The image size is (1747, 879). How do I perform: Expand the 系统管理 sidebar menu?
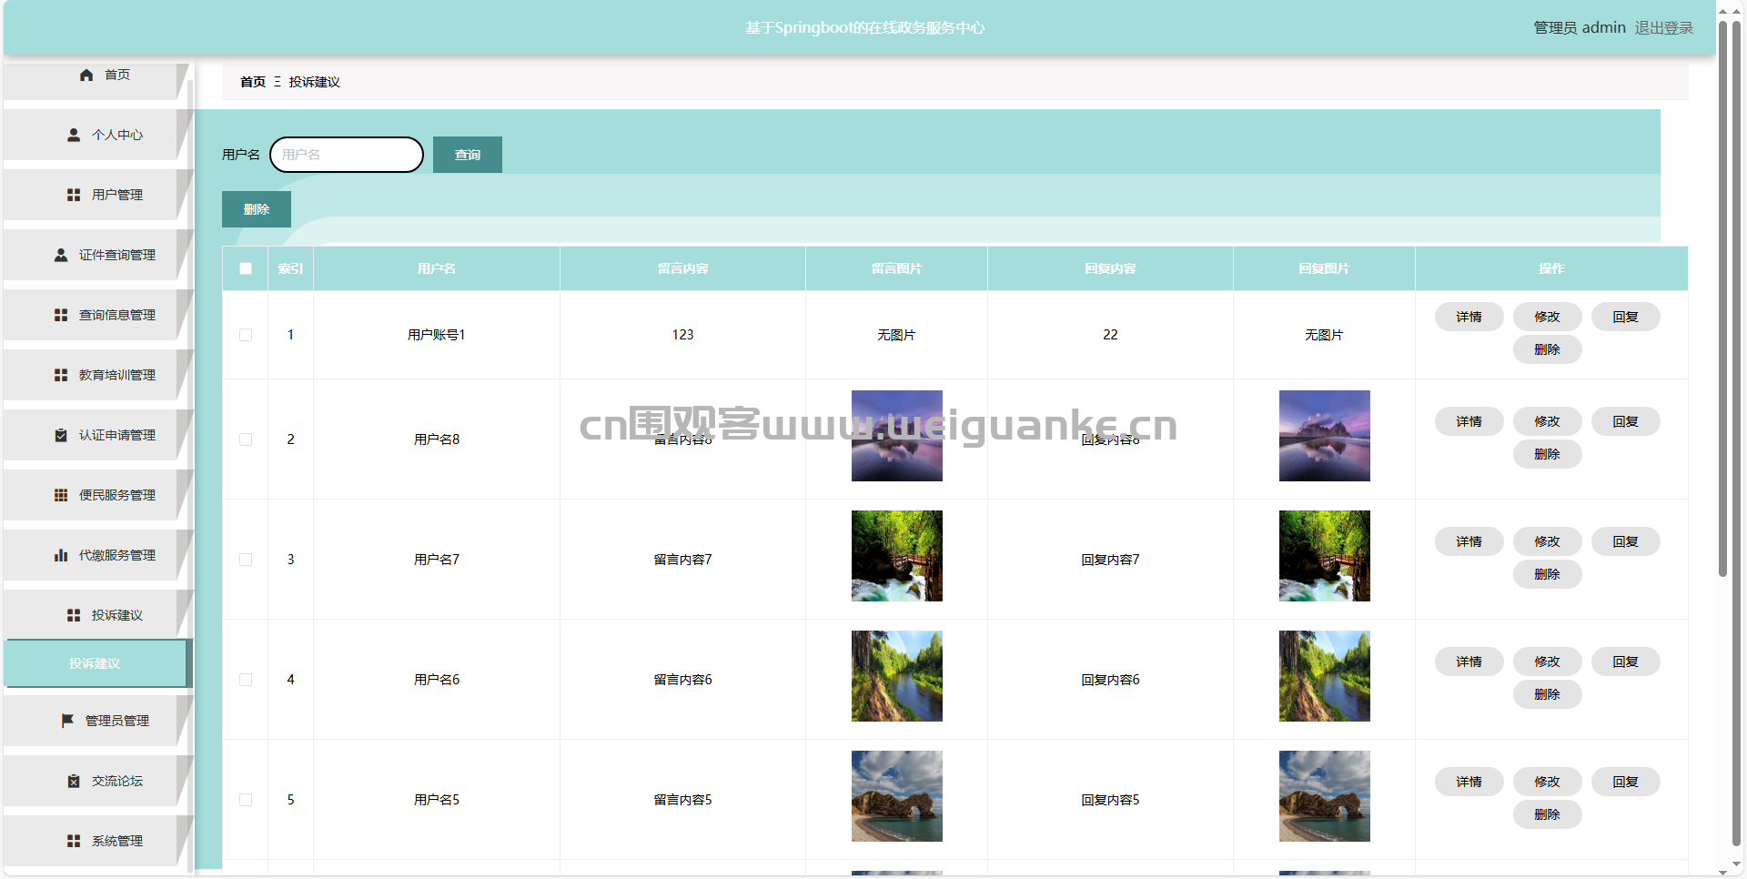point(116,842)
